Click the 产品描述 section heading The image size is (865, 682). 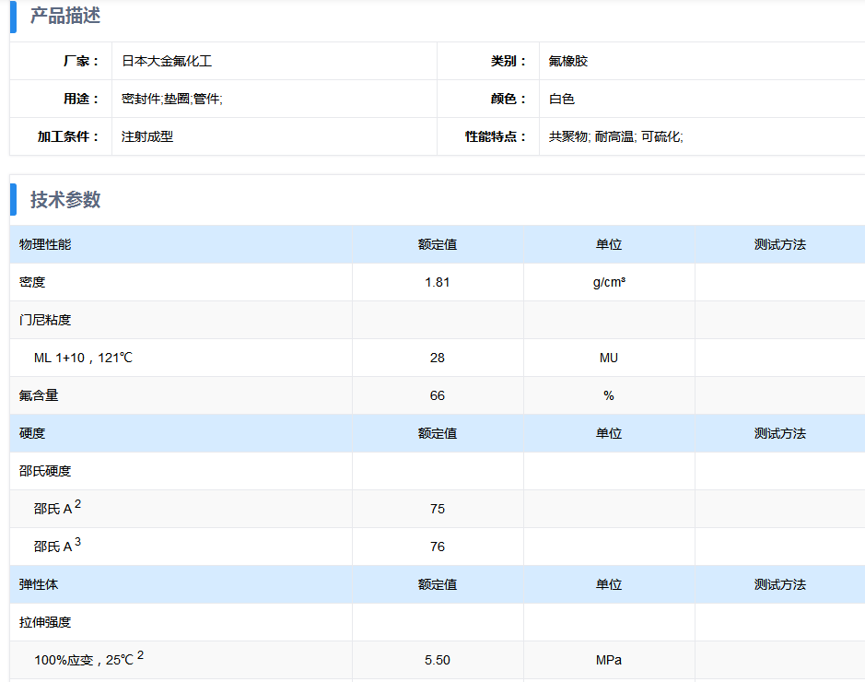[x=65, y=16]
